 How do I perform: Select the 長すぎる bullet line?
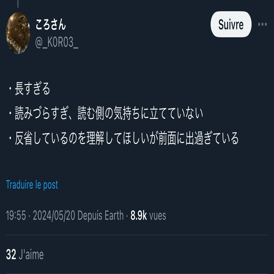point(29,88)
